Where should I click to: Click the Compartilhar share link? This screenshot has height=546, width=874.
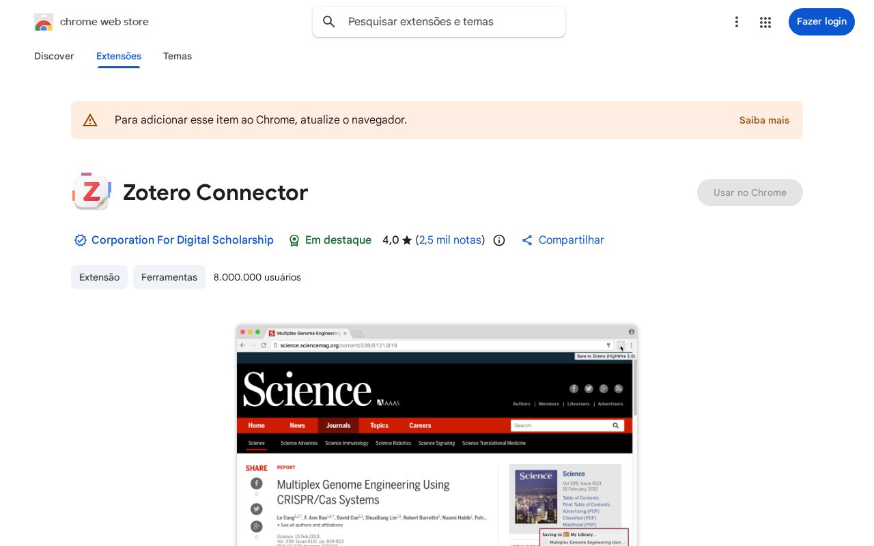point(571,240)
